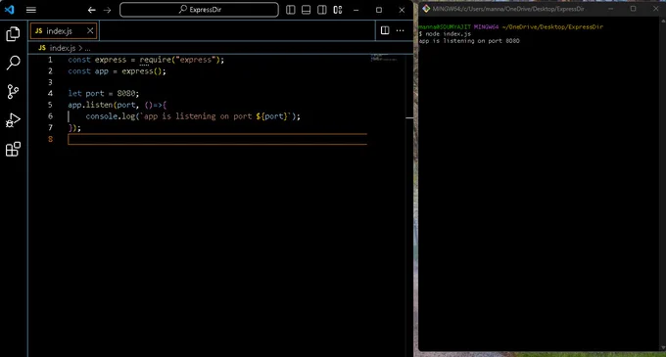Viewport: 666px width, 357px height.
Task: Open the Extensions view
Action: click(x=13, y=150)
